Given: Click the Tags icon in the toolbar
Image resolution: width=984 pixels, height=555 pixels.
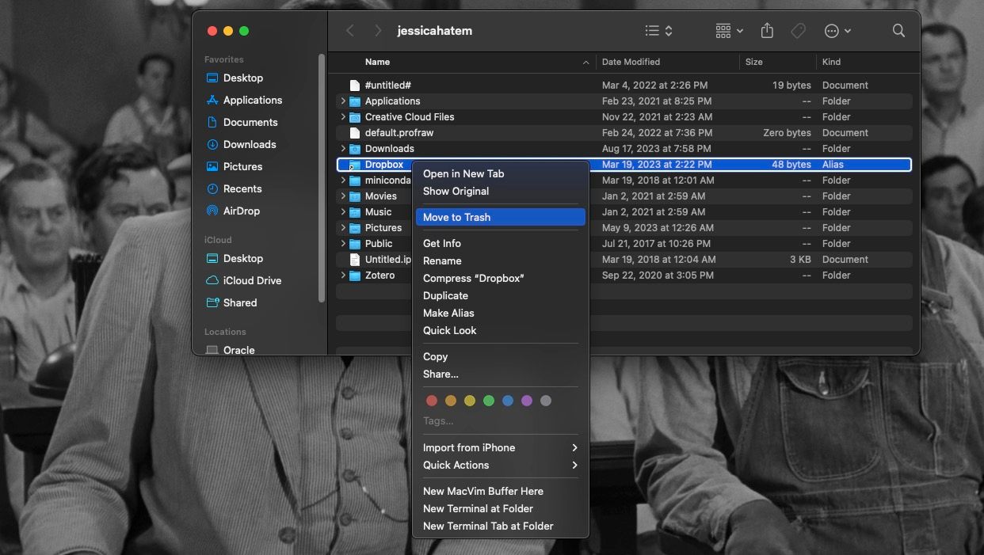Looking at the screenshot, I should pos(798,30).
